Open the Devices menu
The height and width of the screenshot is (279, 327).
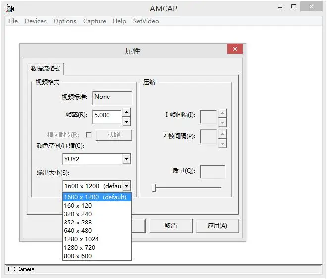(36, 21)
